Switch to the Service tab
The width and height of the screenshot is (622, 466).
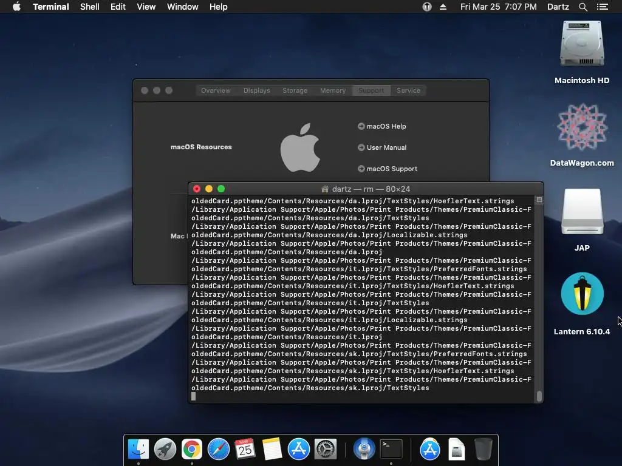408,90
